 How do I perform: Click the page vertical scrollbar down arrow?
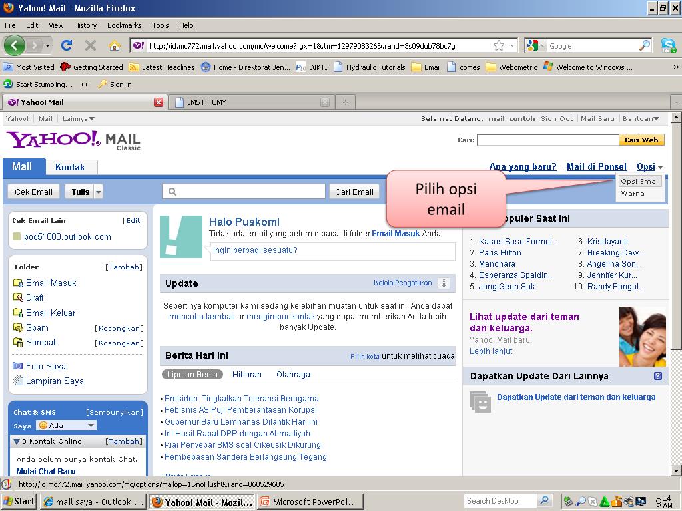[675, 470]
